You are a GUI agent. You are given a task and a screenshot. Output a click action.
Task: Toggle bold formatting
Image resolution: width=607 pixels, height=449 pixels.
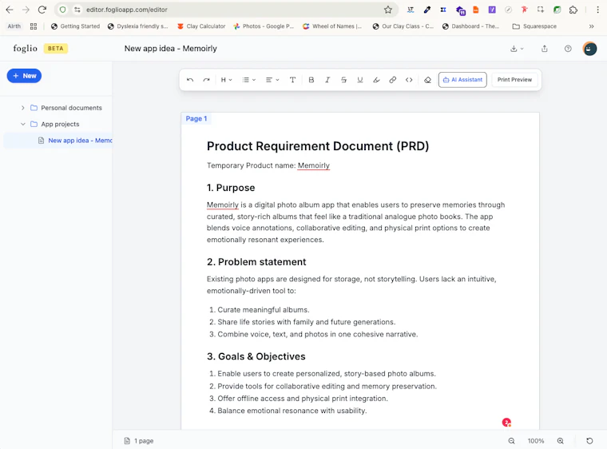pos(311,80)
